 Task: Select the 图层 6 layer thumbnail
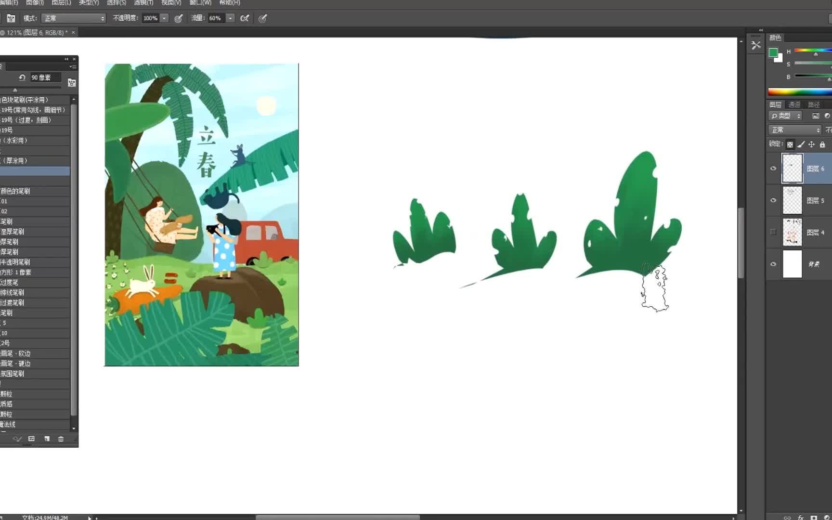[x=792, y=169]
